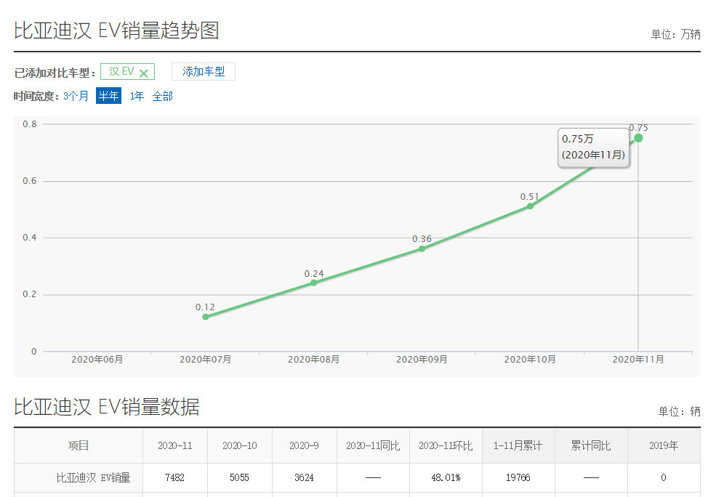Viewport: 724px width, 497px height.
Task: Click the 比亚迪汉 EV销量趋势图 heading
Action: pos(116,31)
